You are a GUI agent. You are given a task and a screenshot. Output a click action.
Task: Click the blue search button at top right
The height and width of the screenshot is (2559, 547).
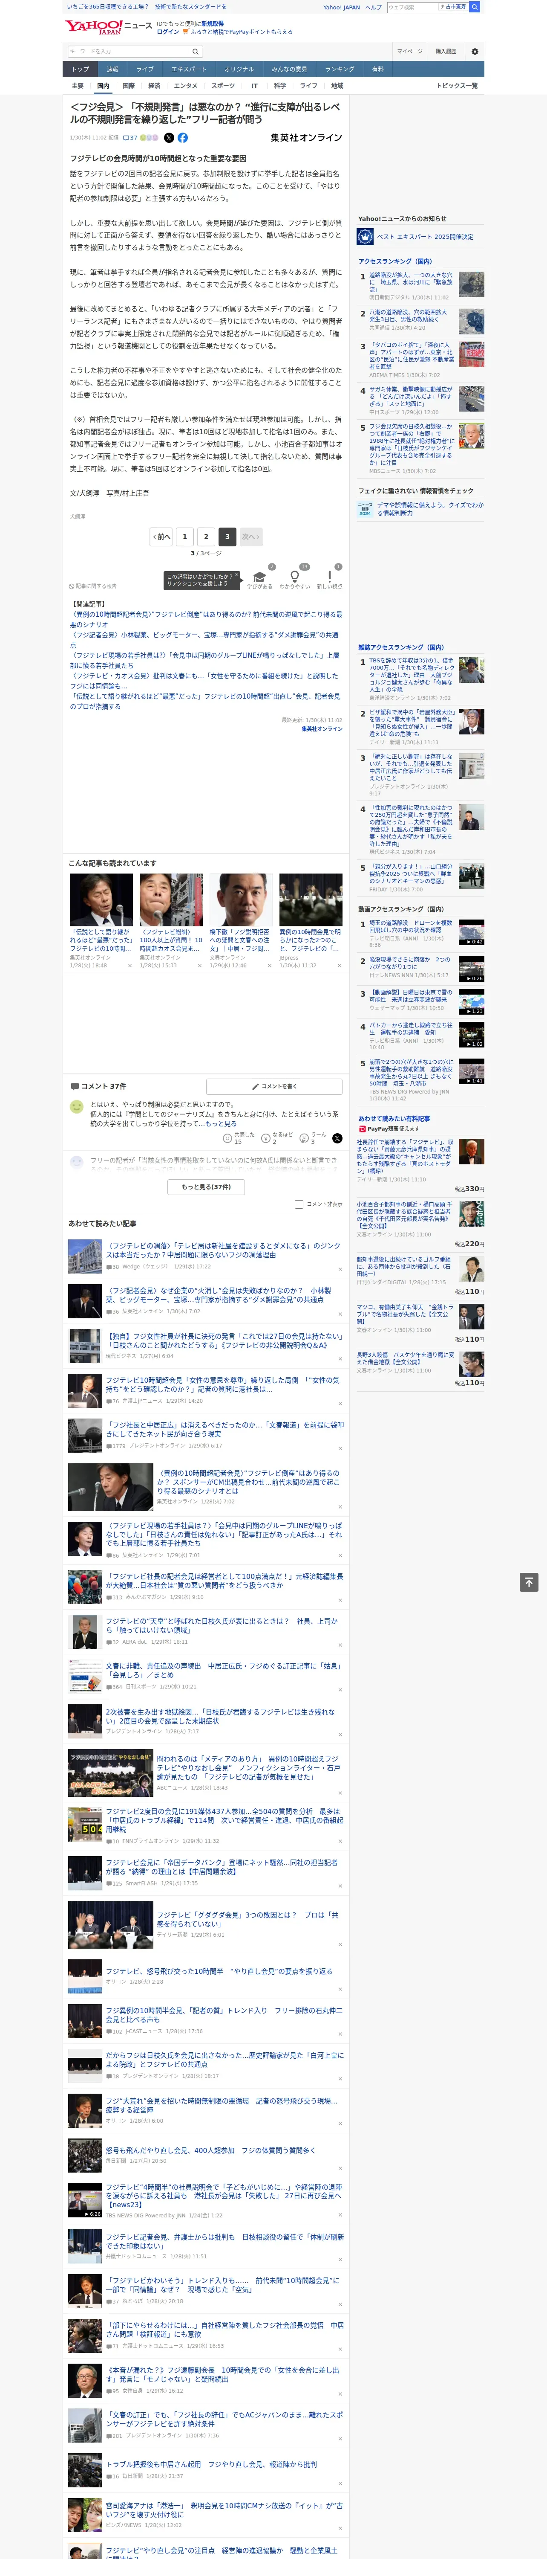point(475,7)
